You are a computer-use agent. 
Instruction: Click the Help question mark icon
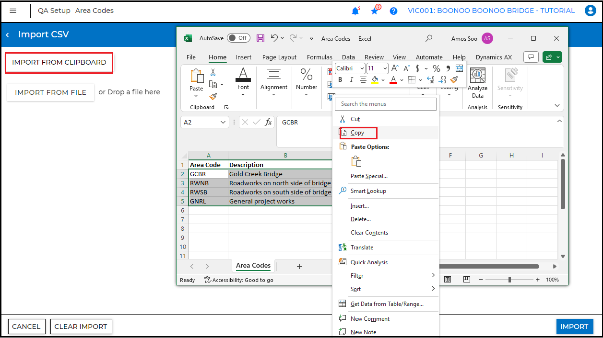393,11
